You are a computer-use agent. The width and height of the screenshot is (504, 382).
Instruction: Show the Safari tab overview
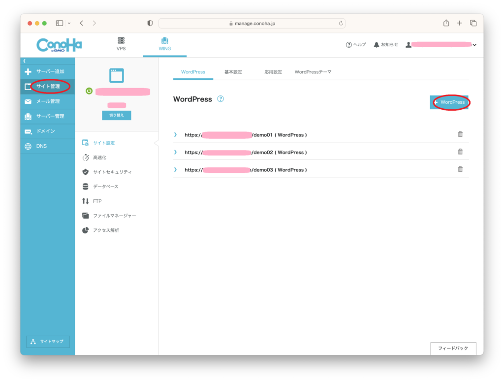click(x=473, y=23)
